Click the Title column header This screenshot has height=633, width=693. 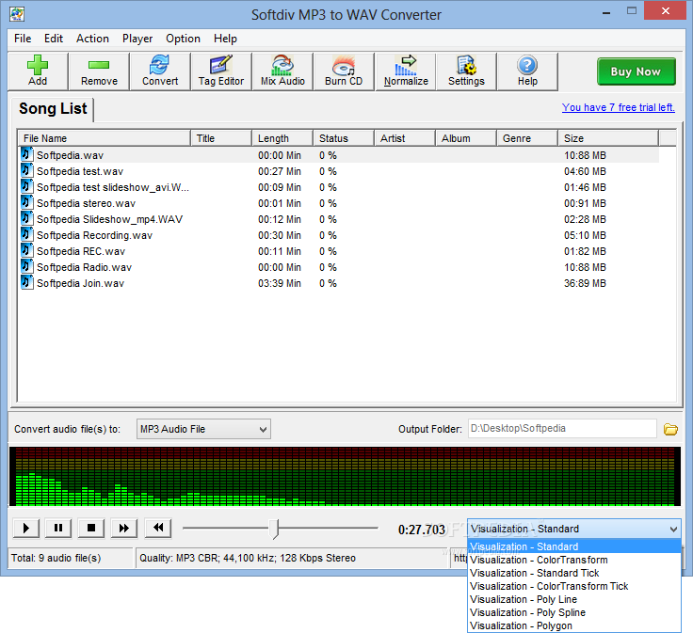[221, 138]
